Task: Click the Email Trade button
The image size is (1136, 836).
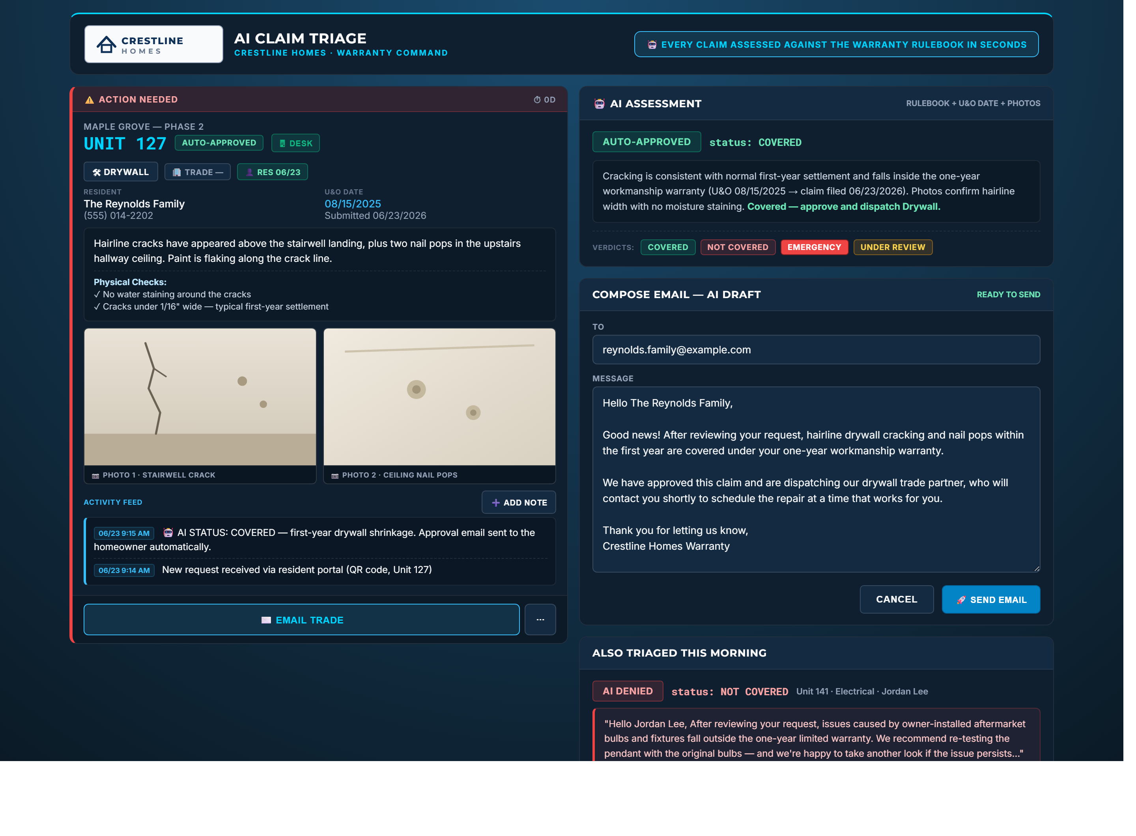Action: click(x=302, y=620)
